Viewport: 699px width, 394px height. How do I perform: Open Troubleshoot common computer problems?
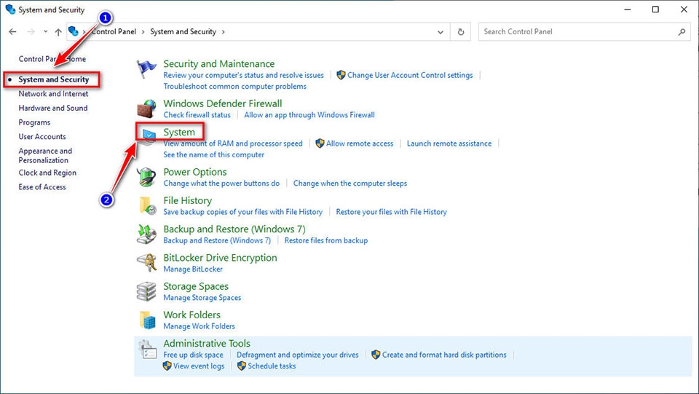click(x=235, y=87)
